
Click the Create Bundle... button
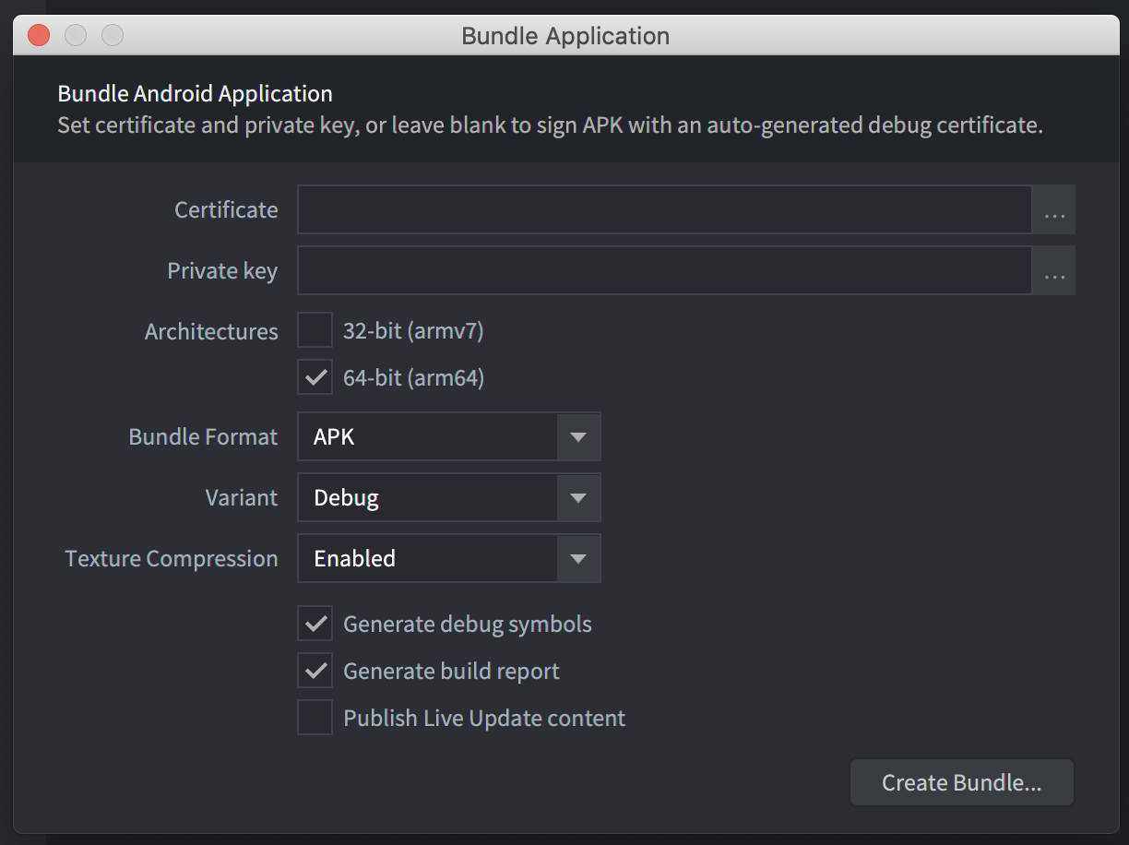[962, 783]
